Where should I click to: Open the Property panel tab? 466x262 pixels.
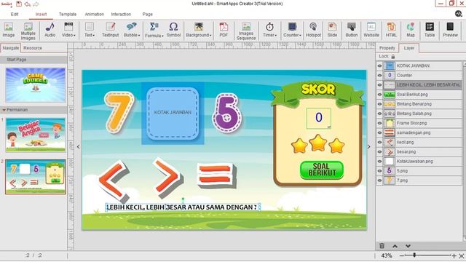click(x=387, y=48)
